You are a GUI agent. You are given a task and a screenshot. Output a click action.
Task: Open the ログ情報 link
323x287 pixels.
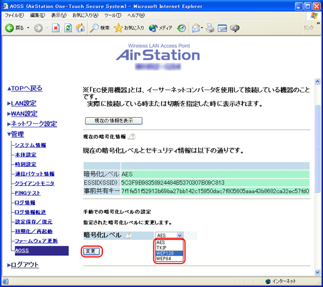click(25, 203)
